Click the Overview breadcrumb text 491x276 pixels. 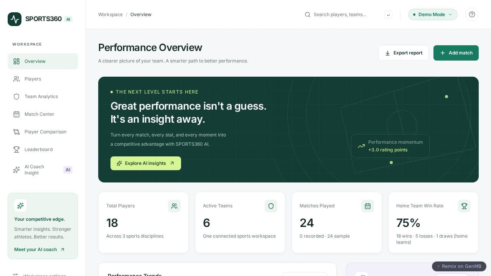tap(141, 15)
